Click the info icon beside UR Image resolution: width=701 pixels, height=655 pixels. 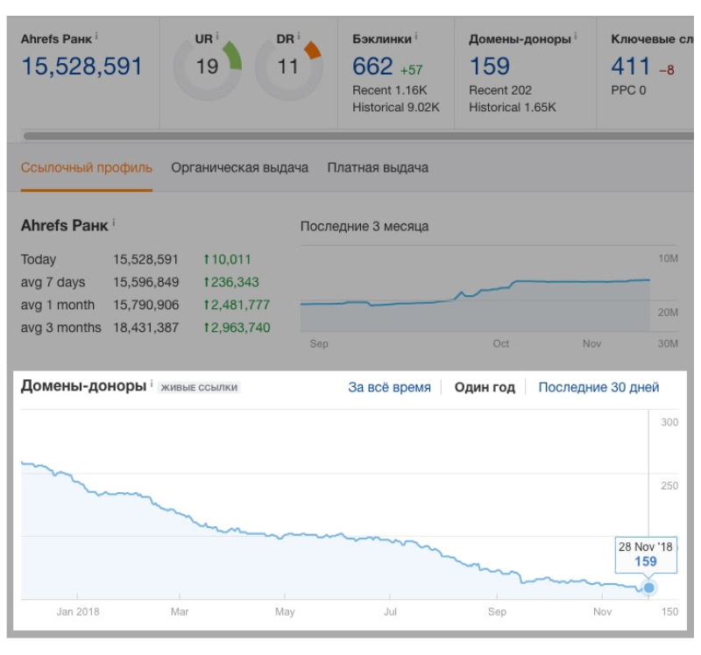216,37
